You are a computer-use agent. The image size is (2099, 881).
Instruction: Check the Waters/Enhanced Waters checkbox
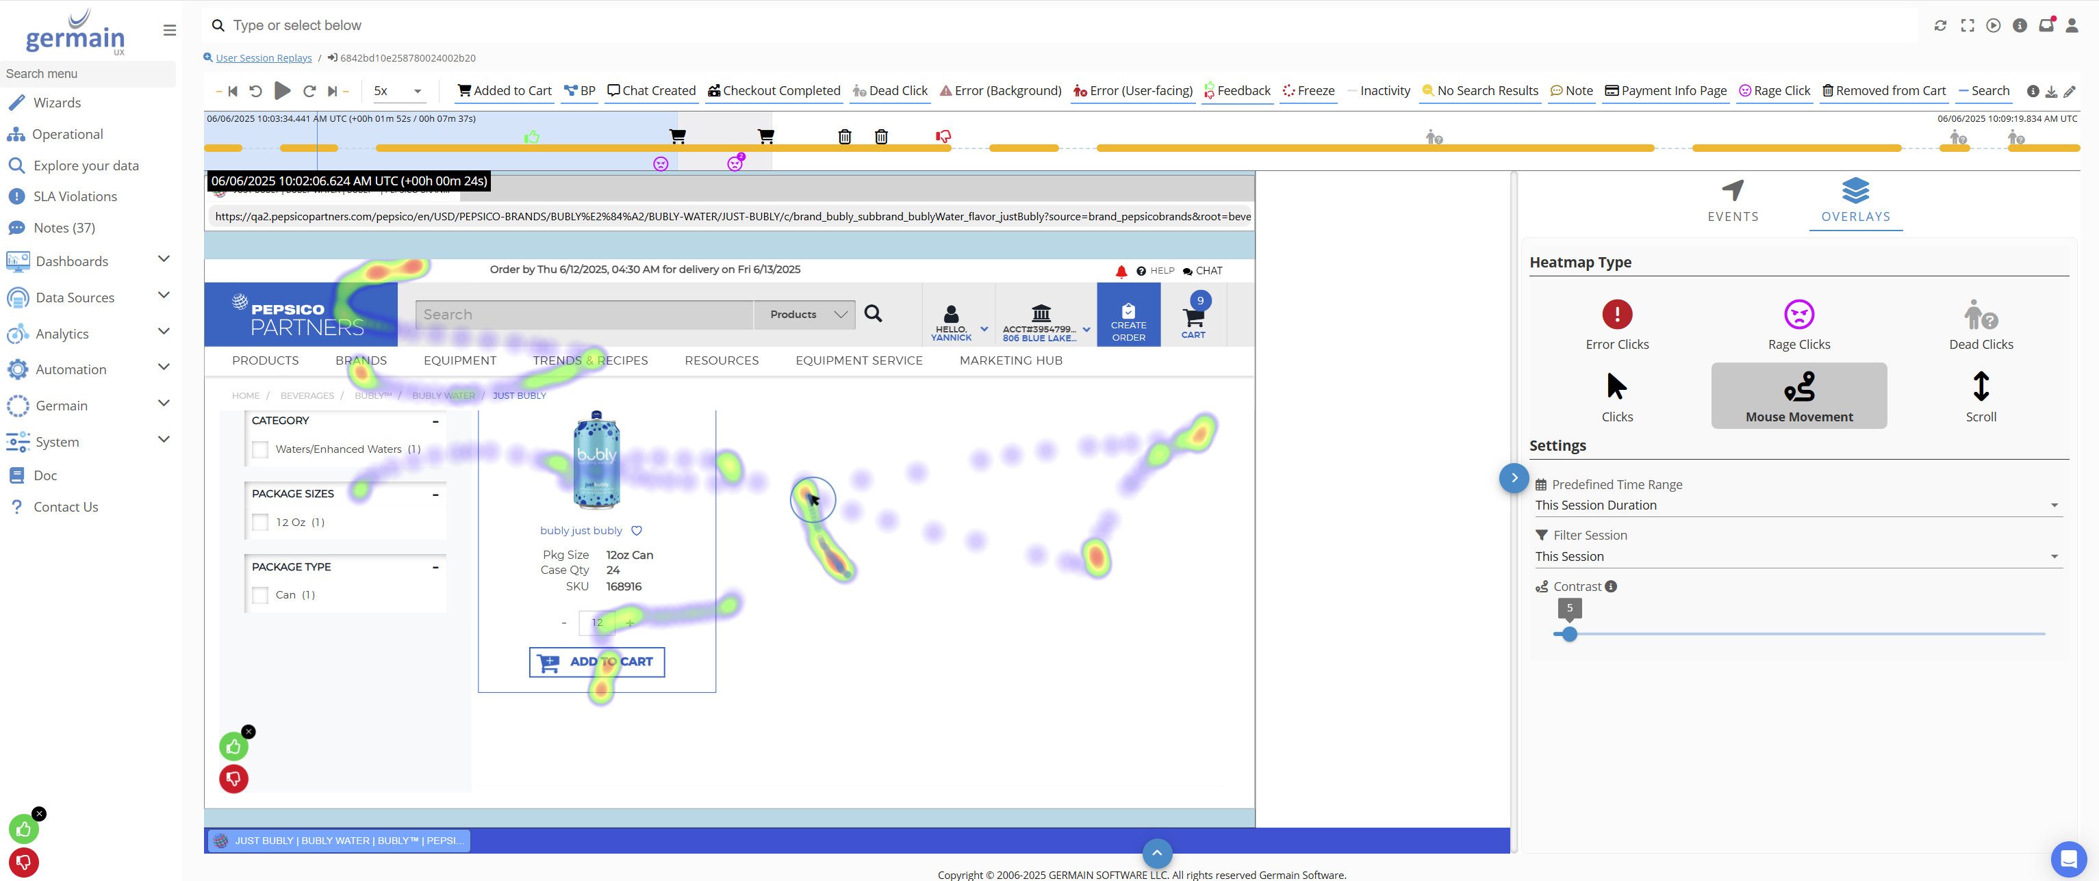coord(260,449)
